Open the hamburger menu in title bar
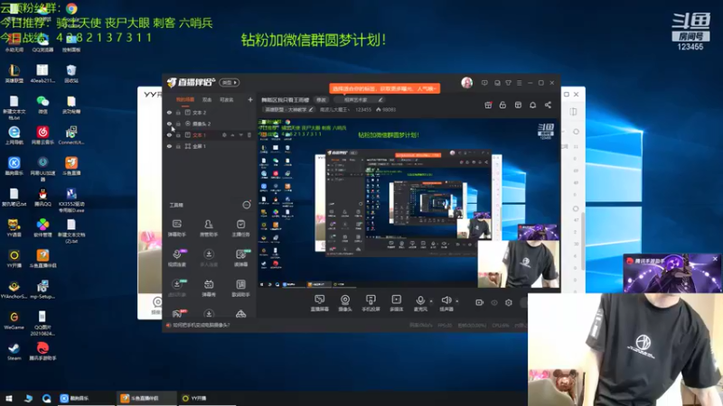723x406 pixels. [519, 83]
